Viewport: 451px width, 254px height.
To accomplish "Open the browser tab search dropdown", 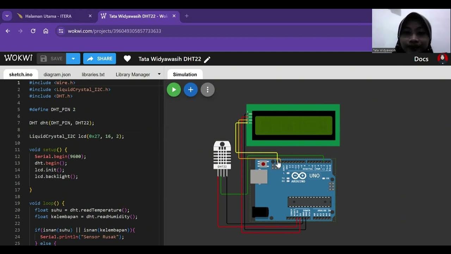I will [x=7, y=16].
